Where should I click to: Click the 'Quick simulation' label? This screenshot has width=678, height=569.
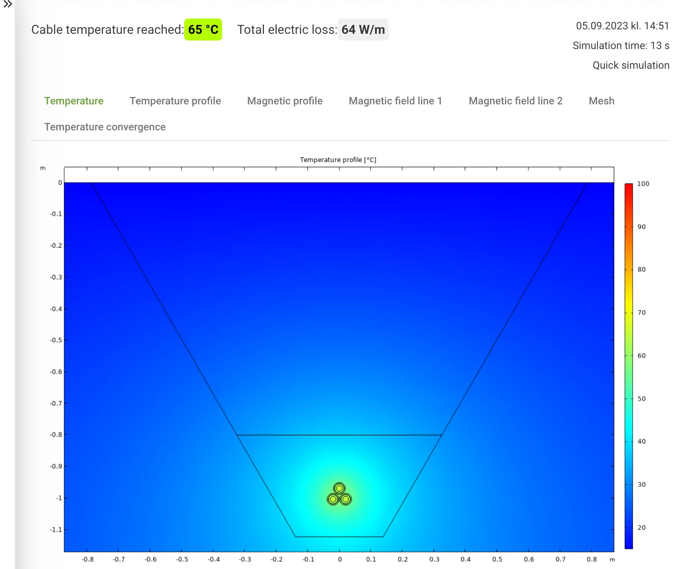(630, 65)
